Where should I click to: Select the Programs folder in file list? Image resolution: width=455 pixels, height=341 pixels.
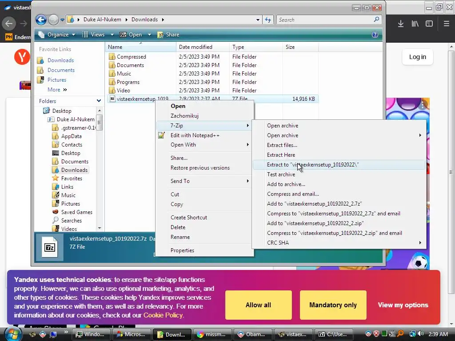[x=128, y=82]
